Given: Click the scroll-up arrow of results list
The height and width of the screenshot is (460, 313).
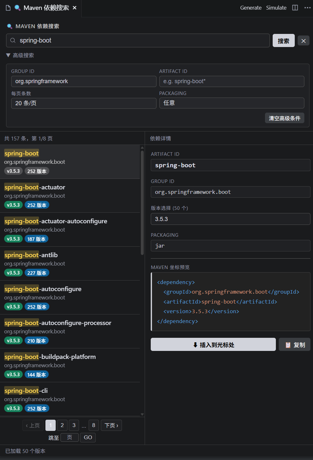Looking at the screenshot, I should (142, 147).
